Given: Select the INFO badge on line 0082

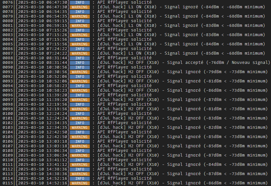Looking at the screenshot, I should 80,30.
